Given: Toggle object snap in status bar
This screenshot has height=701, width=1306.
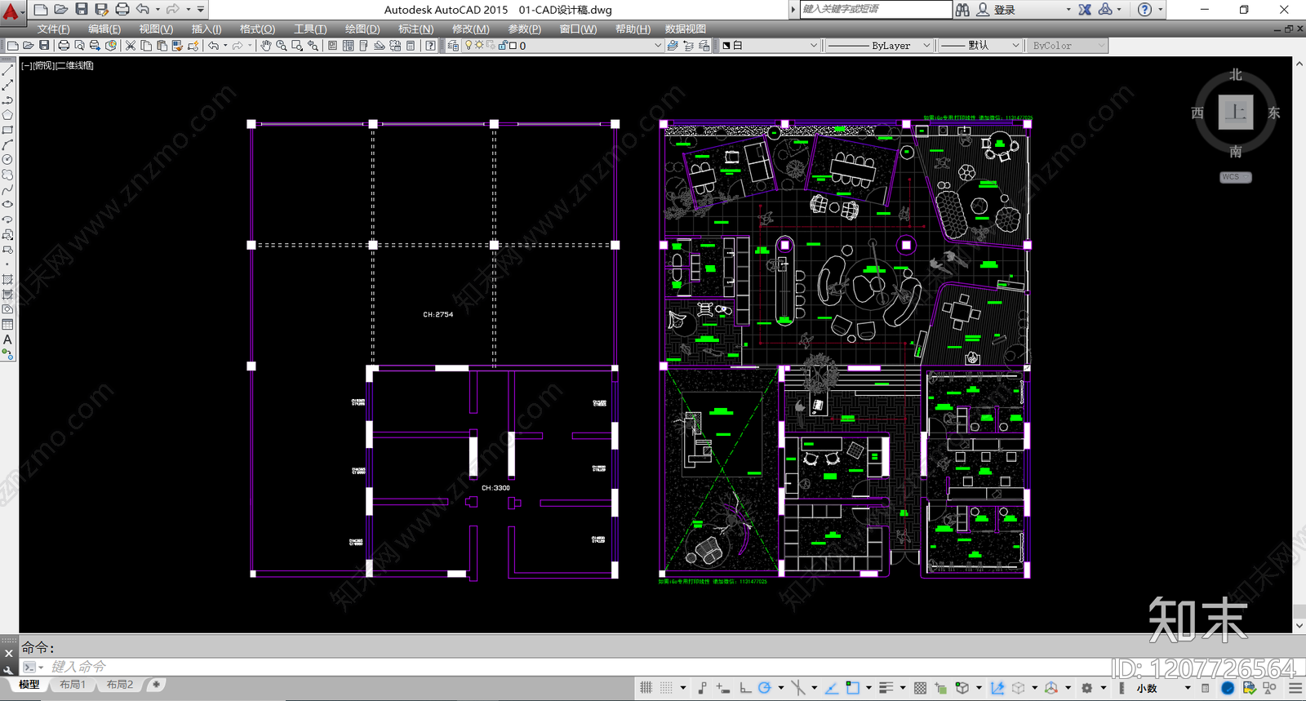Looking at the screenshot, I should [852, 688].
